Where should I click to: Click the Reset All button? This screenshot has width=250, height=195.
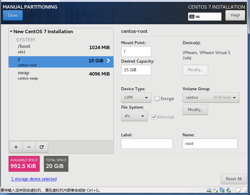[234, 179]
